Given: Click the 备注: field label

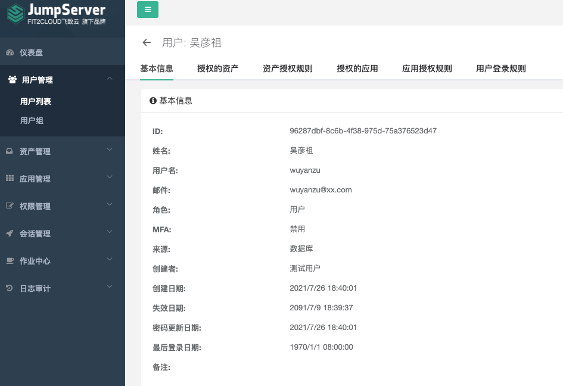Looking at the screenshot, I should [161, 367].
